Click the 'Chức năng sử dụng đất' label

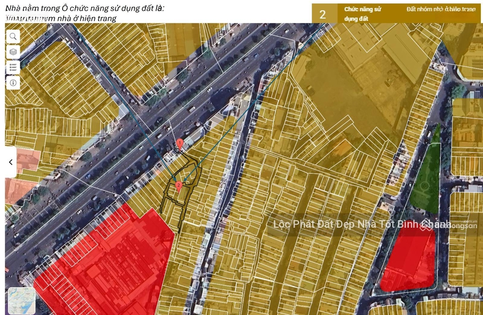[362, 14]
